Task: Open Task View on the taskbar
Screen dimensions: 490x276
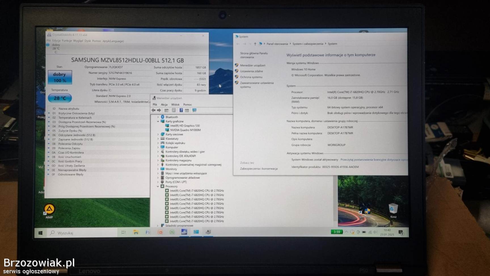Action: (123, 232)
